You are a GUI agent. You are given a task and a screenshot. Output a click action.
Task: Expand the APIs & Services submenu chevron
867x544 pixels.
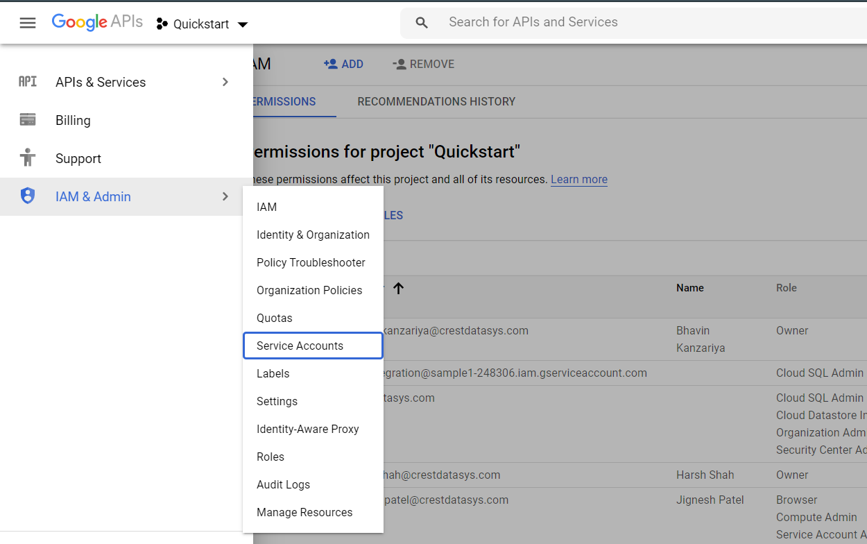tap(225, 82)
